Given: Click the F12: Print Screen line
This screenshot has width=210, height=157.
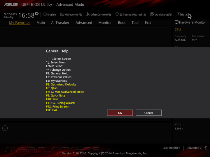Looking at the screenshot, I should [57, 106].
